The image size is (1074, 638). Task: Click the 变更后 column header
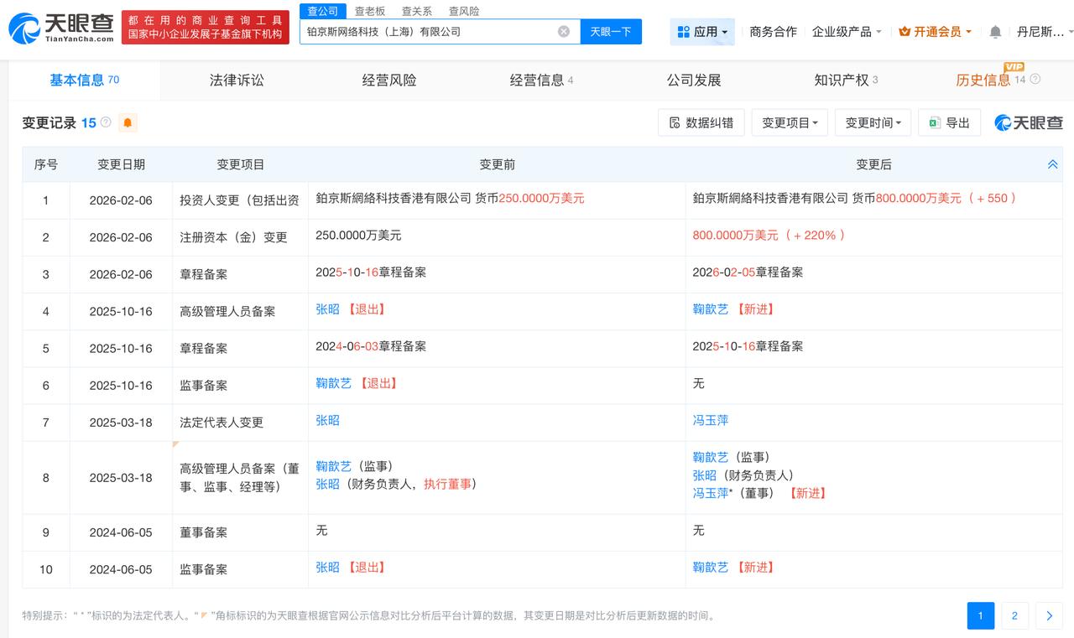[873, 164]
